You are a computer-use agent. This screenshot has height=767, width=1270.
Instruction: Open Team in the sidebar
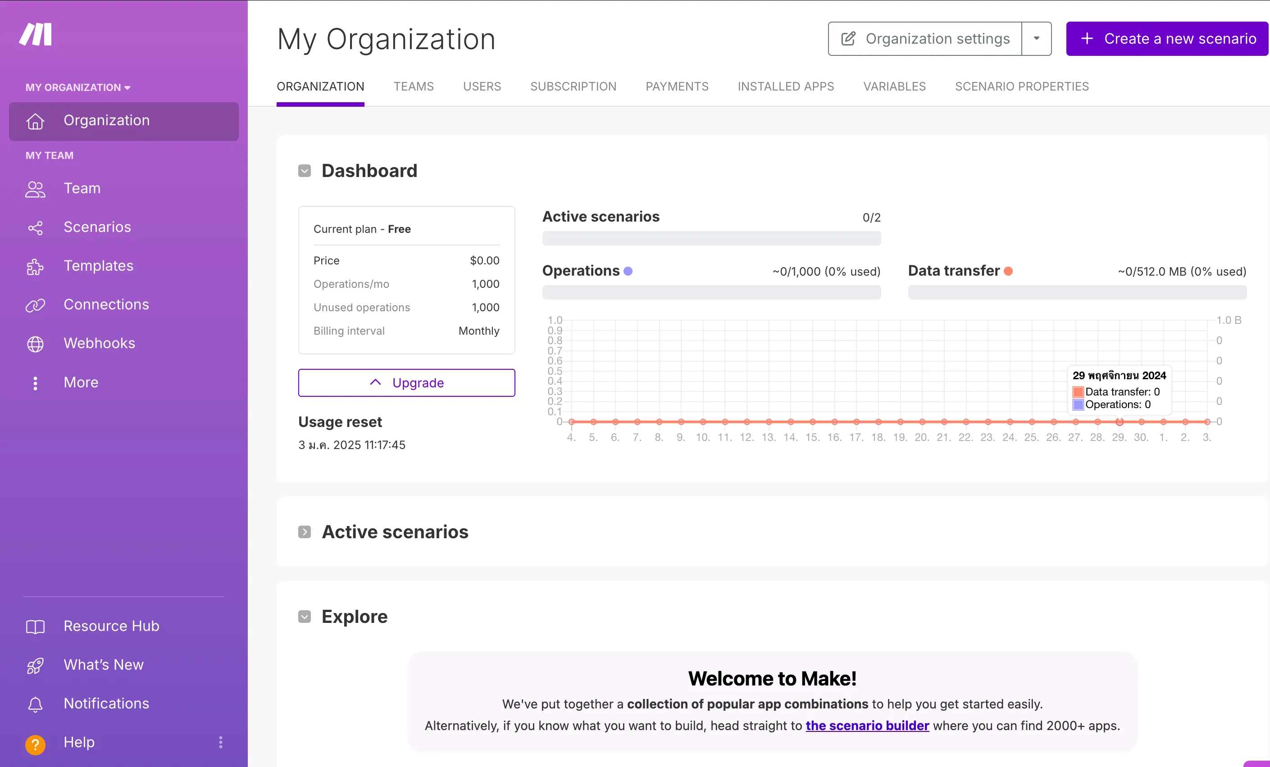coord(124,189)
